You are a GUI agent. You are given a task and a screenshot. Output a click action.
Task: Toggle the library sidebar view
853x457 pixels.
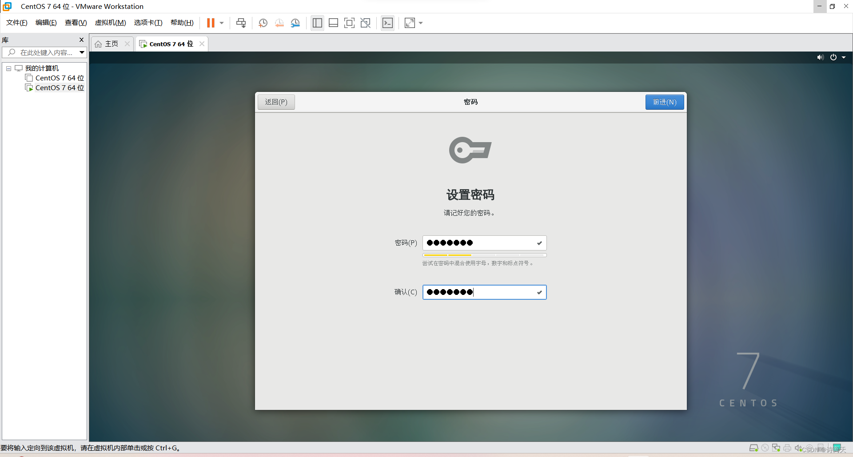(317, 23)
